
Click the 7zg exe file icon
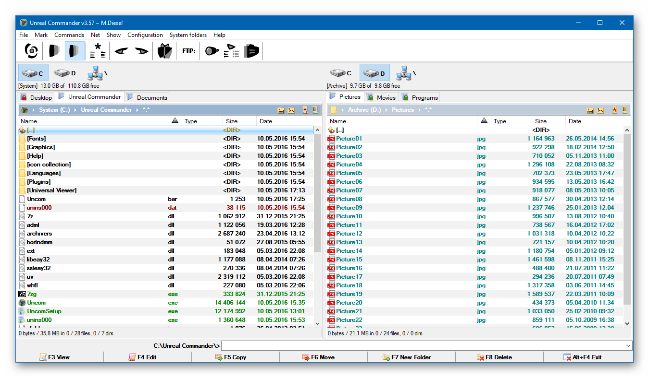(22, 294)
